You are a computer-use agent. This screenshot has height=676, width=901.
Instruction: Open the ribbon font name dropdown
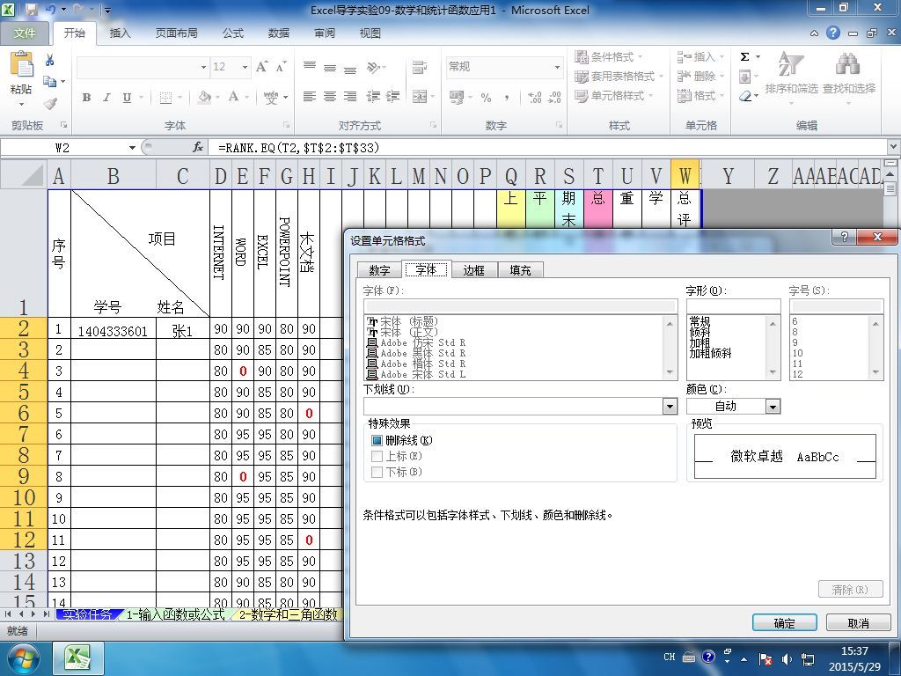pos(203,67)
